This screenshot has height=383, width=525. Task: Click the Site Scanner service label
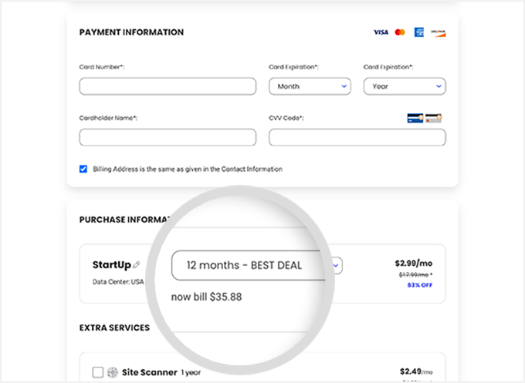click(x=149, y=372)
